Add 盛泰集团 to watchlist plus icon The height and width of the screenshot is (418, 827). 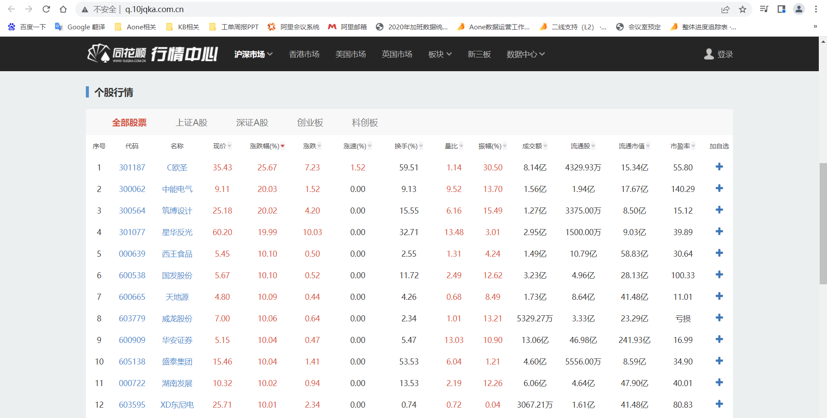click(x=719, y=361)
